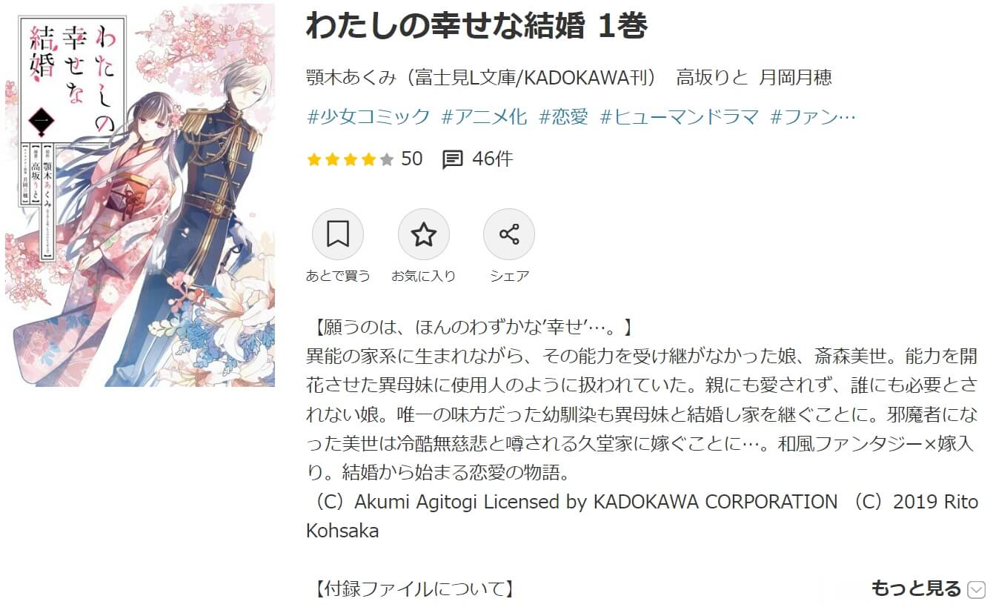Click the truncated #ファン… tag

click(814, 116)
